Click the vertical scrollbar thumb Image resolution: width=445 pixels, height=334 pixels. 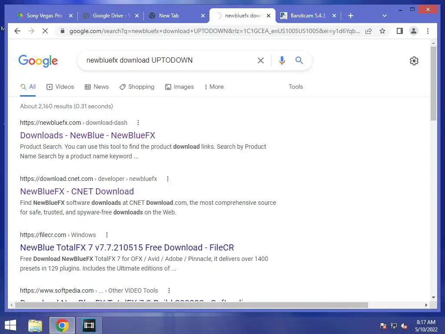point(433,83)
